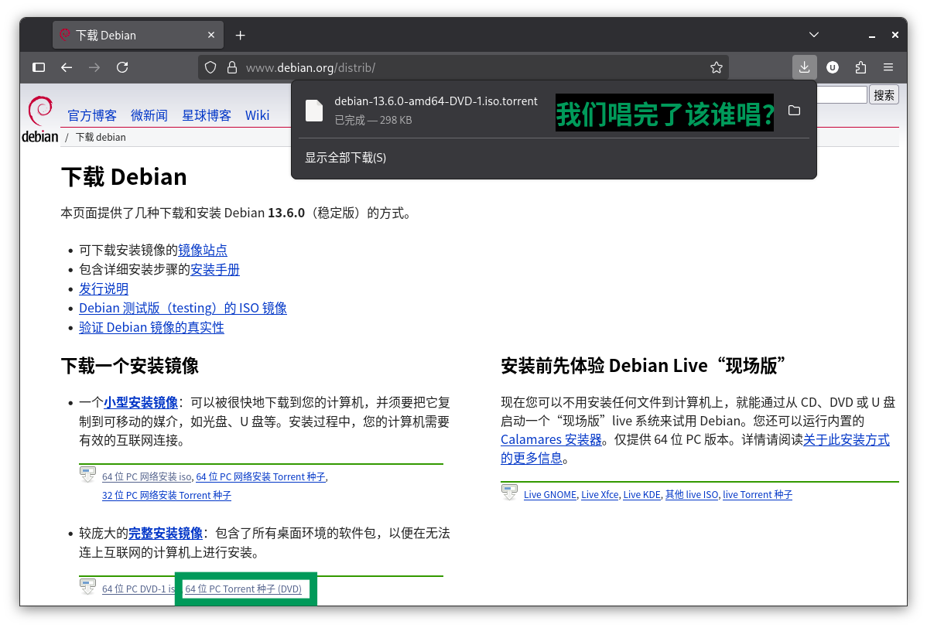Click the 下载一个安装镜像 section heading
Image resolution: width=927 pixels, height=628 pixels.
129,366
